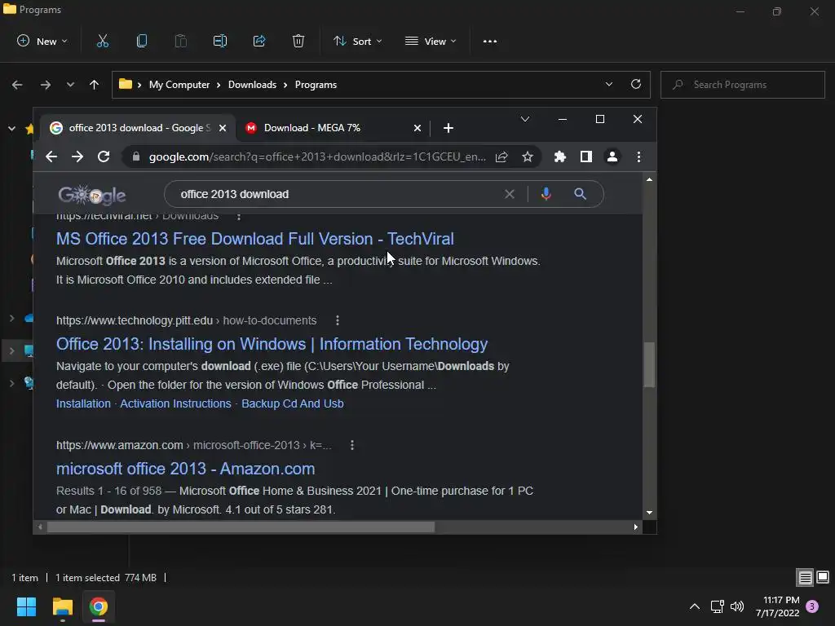The width and height of the screenshot is (835, 626).
Task: Open Chrome extensions puzzle icon
Action: 559,156
